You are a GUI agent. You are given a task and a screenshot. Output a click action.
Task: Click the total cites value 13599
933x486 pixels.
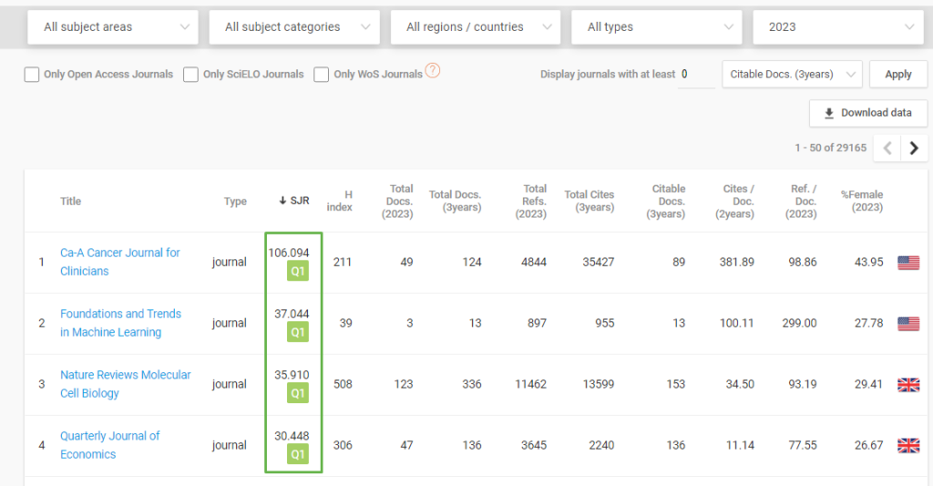click(x=598, y=384)
